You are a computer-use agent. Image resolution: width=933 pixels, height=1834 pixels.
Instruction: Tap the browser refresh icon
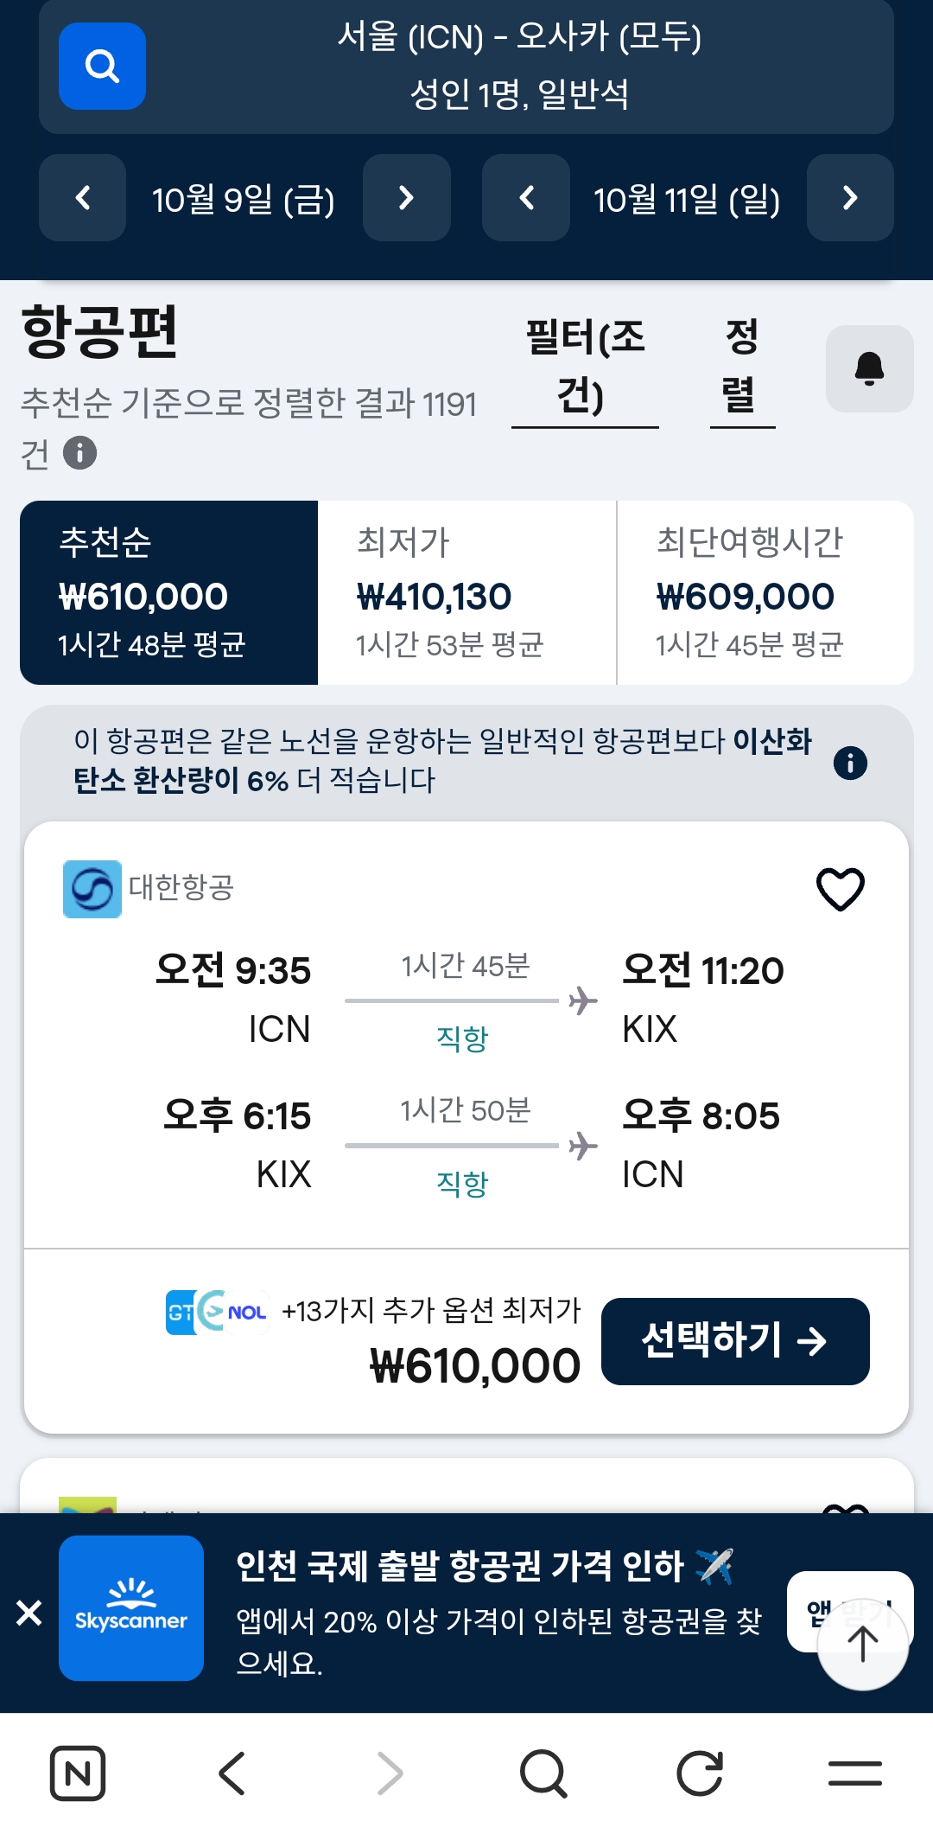click(x=699, y=1773)
